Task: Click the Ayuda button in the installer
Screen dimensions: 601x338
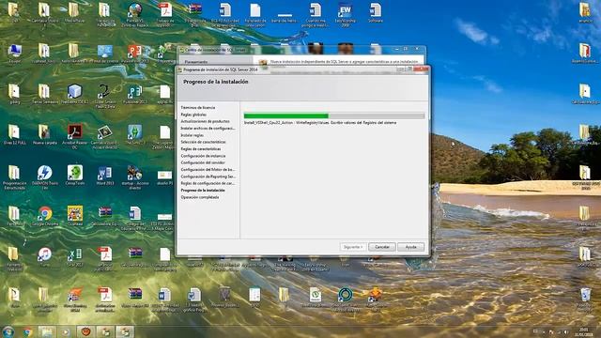Action: coord(411,247)
